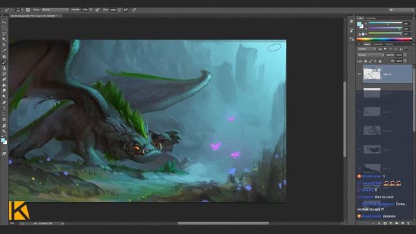
Task: Create new layer icon in Layers panel
Action: click(x=402, y=224)
